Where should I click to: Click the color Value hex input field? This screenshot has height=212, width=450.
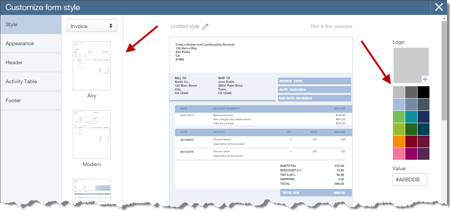click(410, 180)
